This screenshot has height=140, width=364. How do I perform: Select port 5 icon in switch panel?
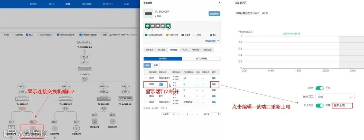pyautogui.click(x=168, y=26)
